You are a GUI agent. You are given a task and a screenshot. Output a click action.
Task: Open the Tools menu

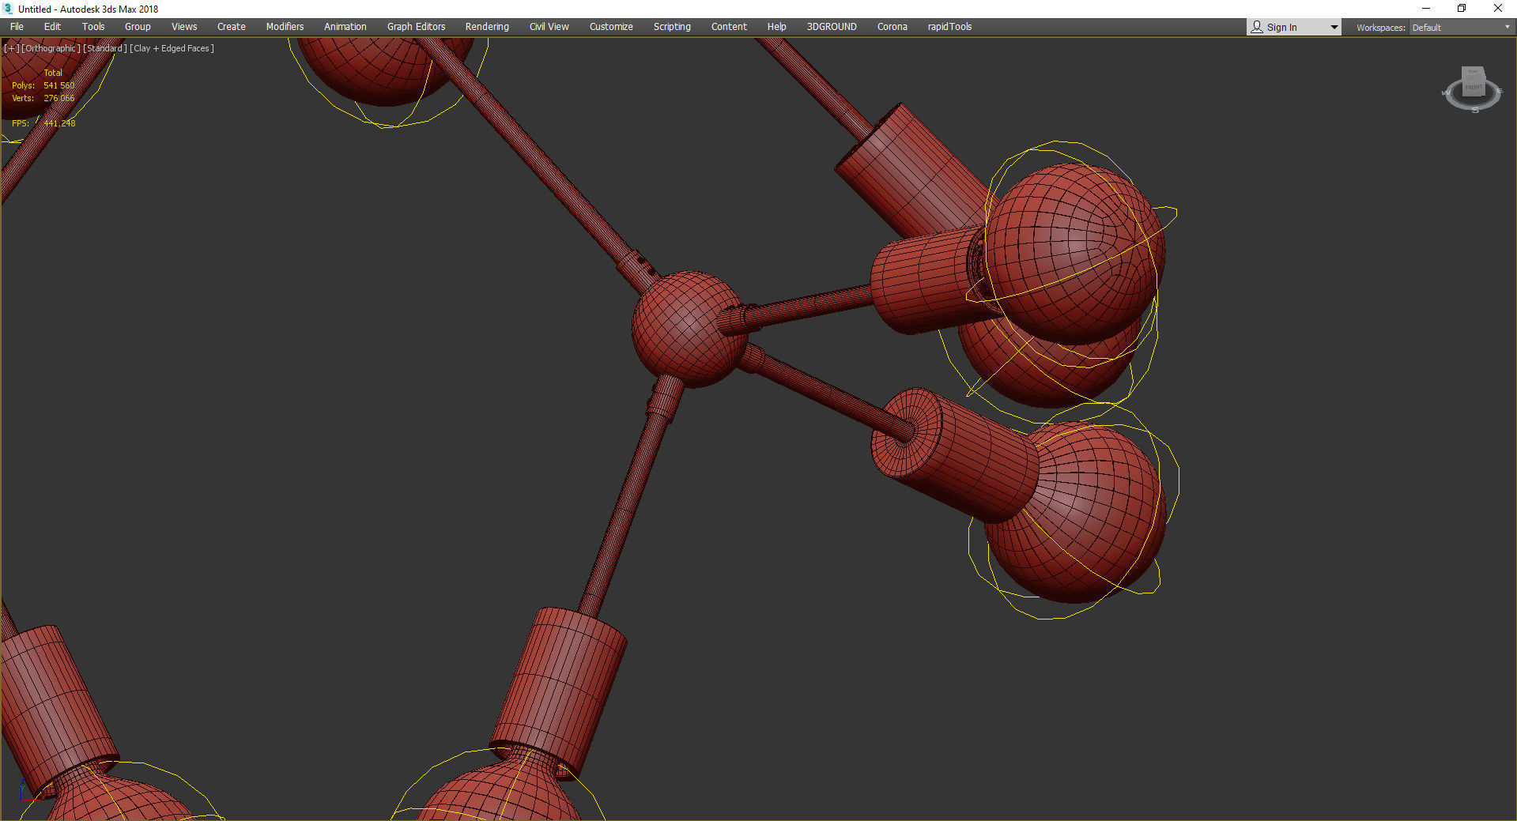click(x=93, y=27)
